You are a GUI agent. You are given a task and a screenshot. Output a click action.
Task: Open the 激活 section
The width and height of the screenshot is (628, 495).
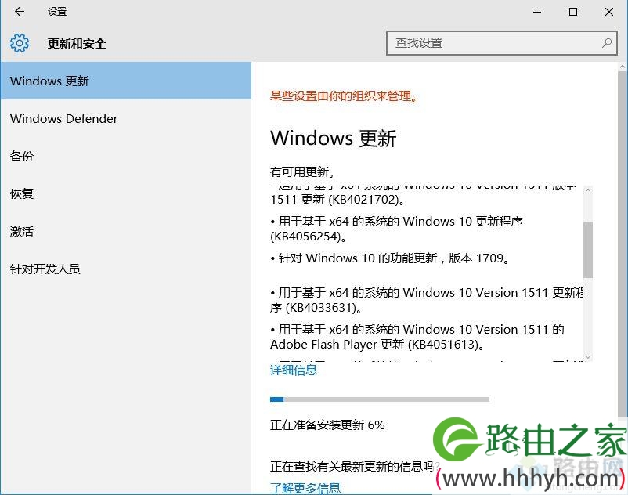[x=126, y=232]
